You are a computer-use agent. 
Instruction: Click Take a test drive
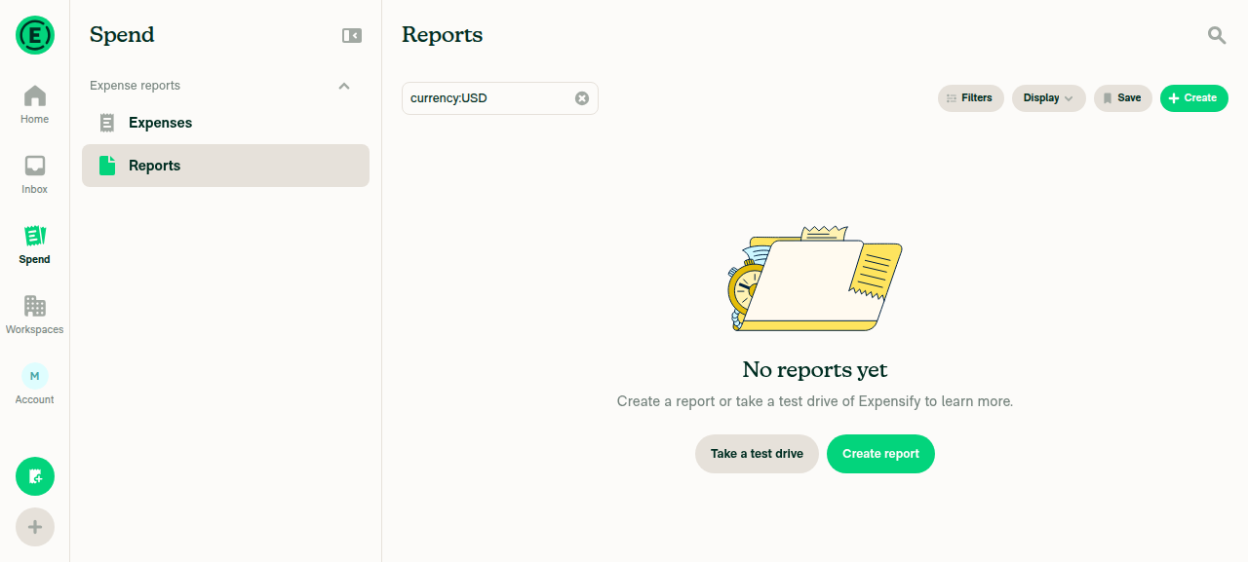coord(757,454)
